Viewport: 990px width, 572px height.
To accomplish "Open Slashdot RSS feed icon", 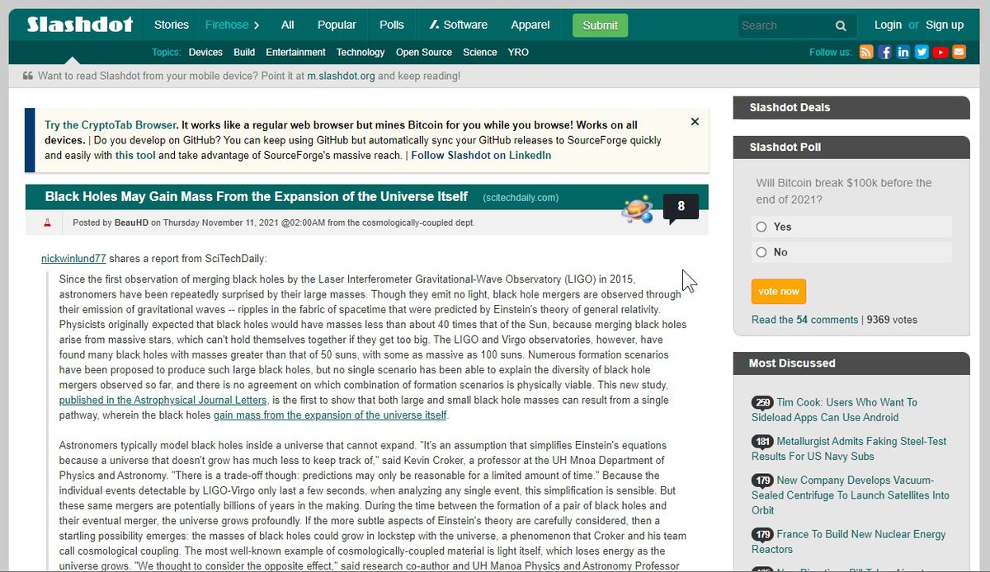I will pos(866,52).
